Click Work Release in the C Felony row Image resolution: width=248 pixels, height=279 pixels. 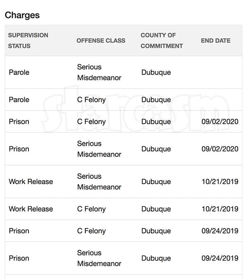pyautogui.click(x=31, y=209)
